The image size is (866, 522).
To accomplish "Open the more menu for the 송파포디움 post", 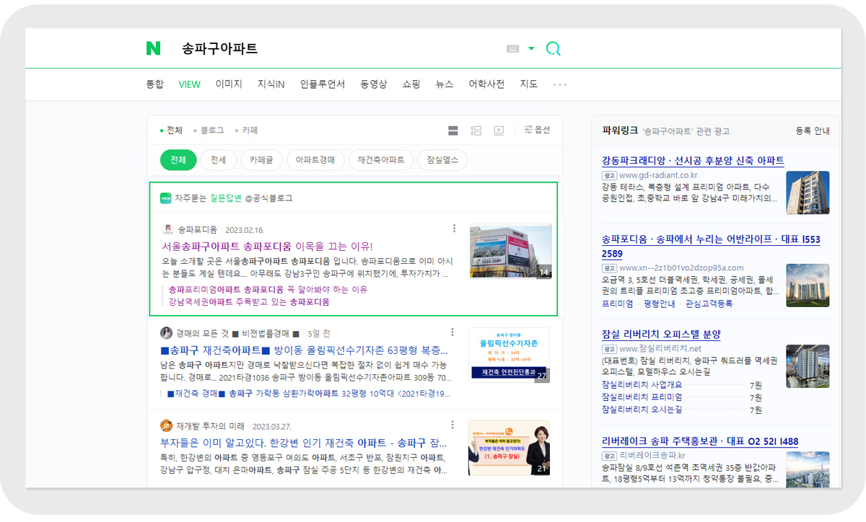I will 454,229.
